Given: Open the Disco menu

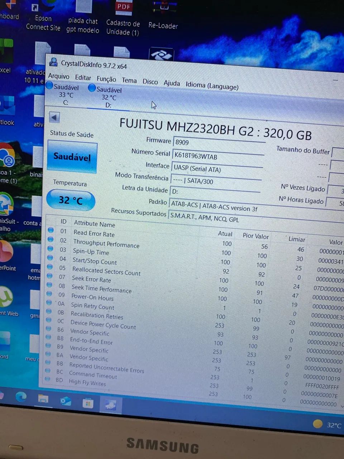Looking at the screenshot, I should pos(150,82).
